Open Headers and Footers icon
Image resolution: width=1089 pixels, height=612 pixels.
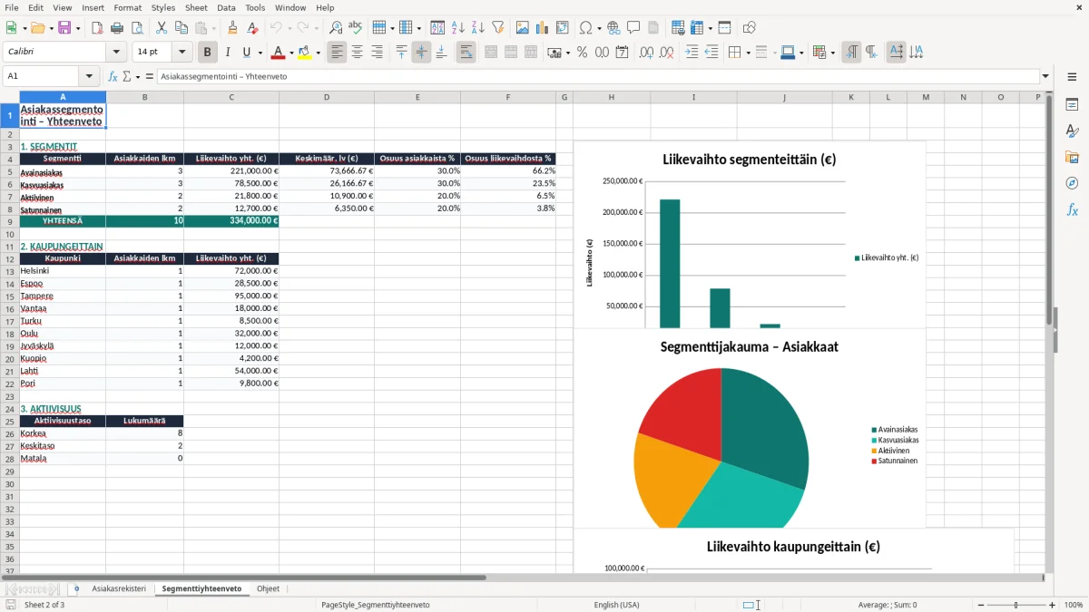click(653, 28)
